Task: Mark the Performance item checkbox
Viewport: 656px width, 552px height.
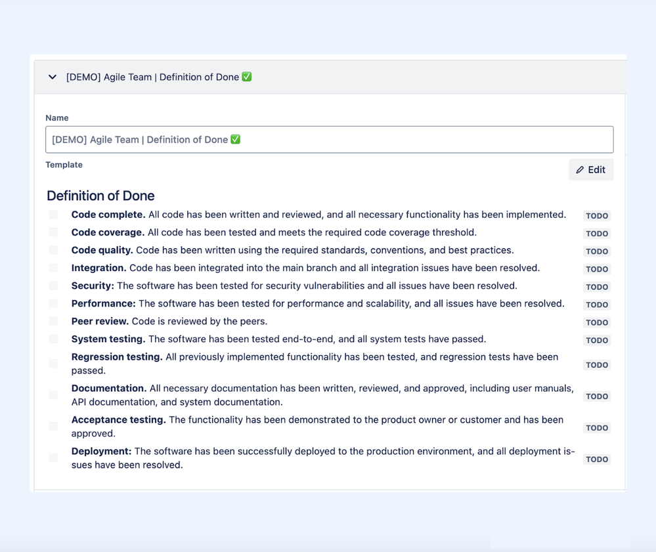Action: point(54,303)
